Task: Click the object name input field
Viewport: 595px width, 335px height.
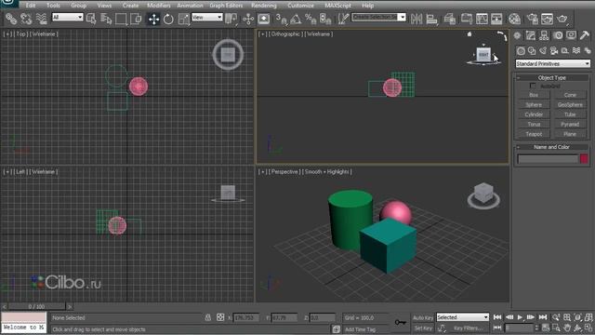Action: 548,159
